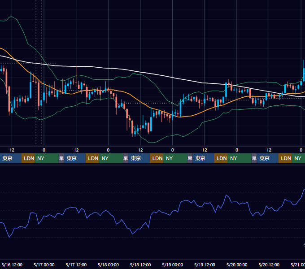This screenshot has height=269, width=305.
Task: Click the 東京 session block at 5/18 12:00
Action: point(139,158)
